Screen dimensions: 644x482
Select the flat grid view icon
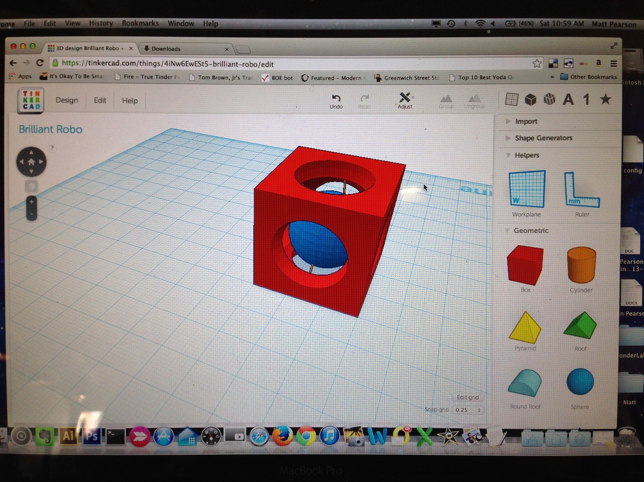tap(512, 99)
